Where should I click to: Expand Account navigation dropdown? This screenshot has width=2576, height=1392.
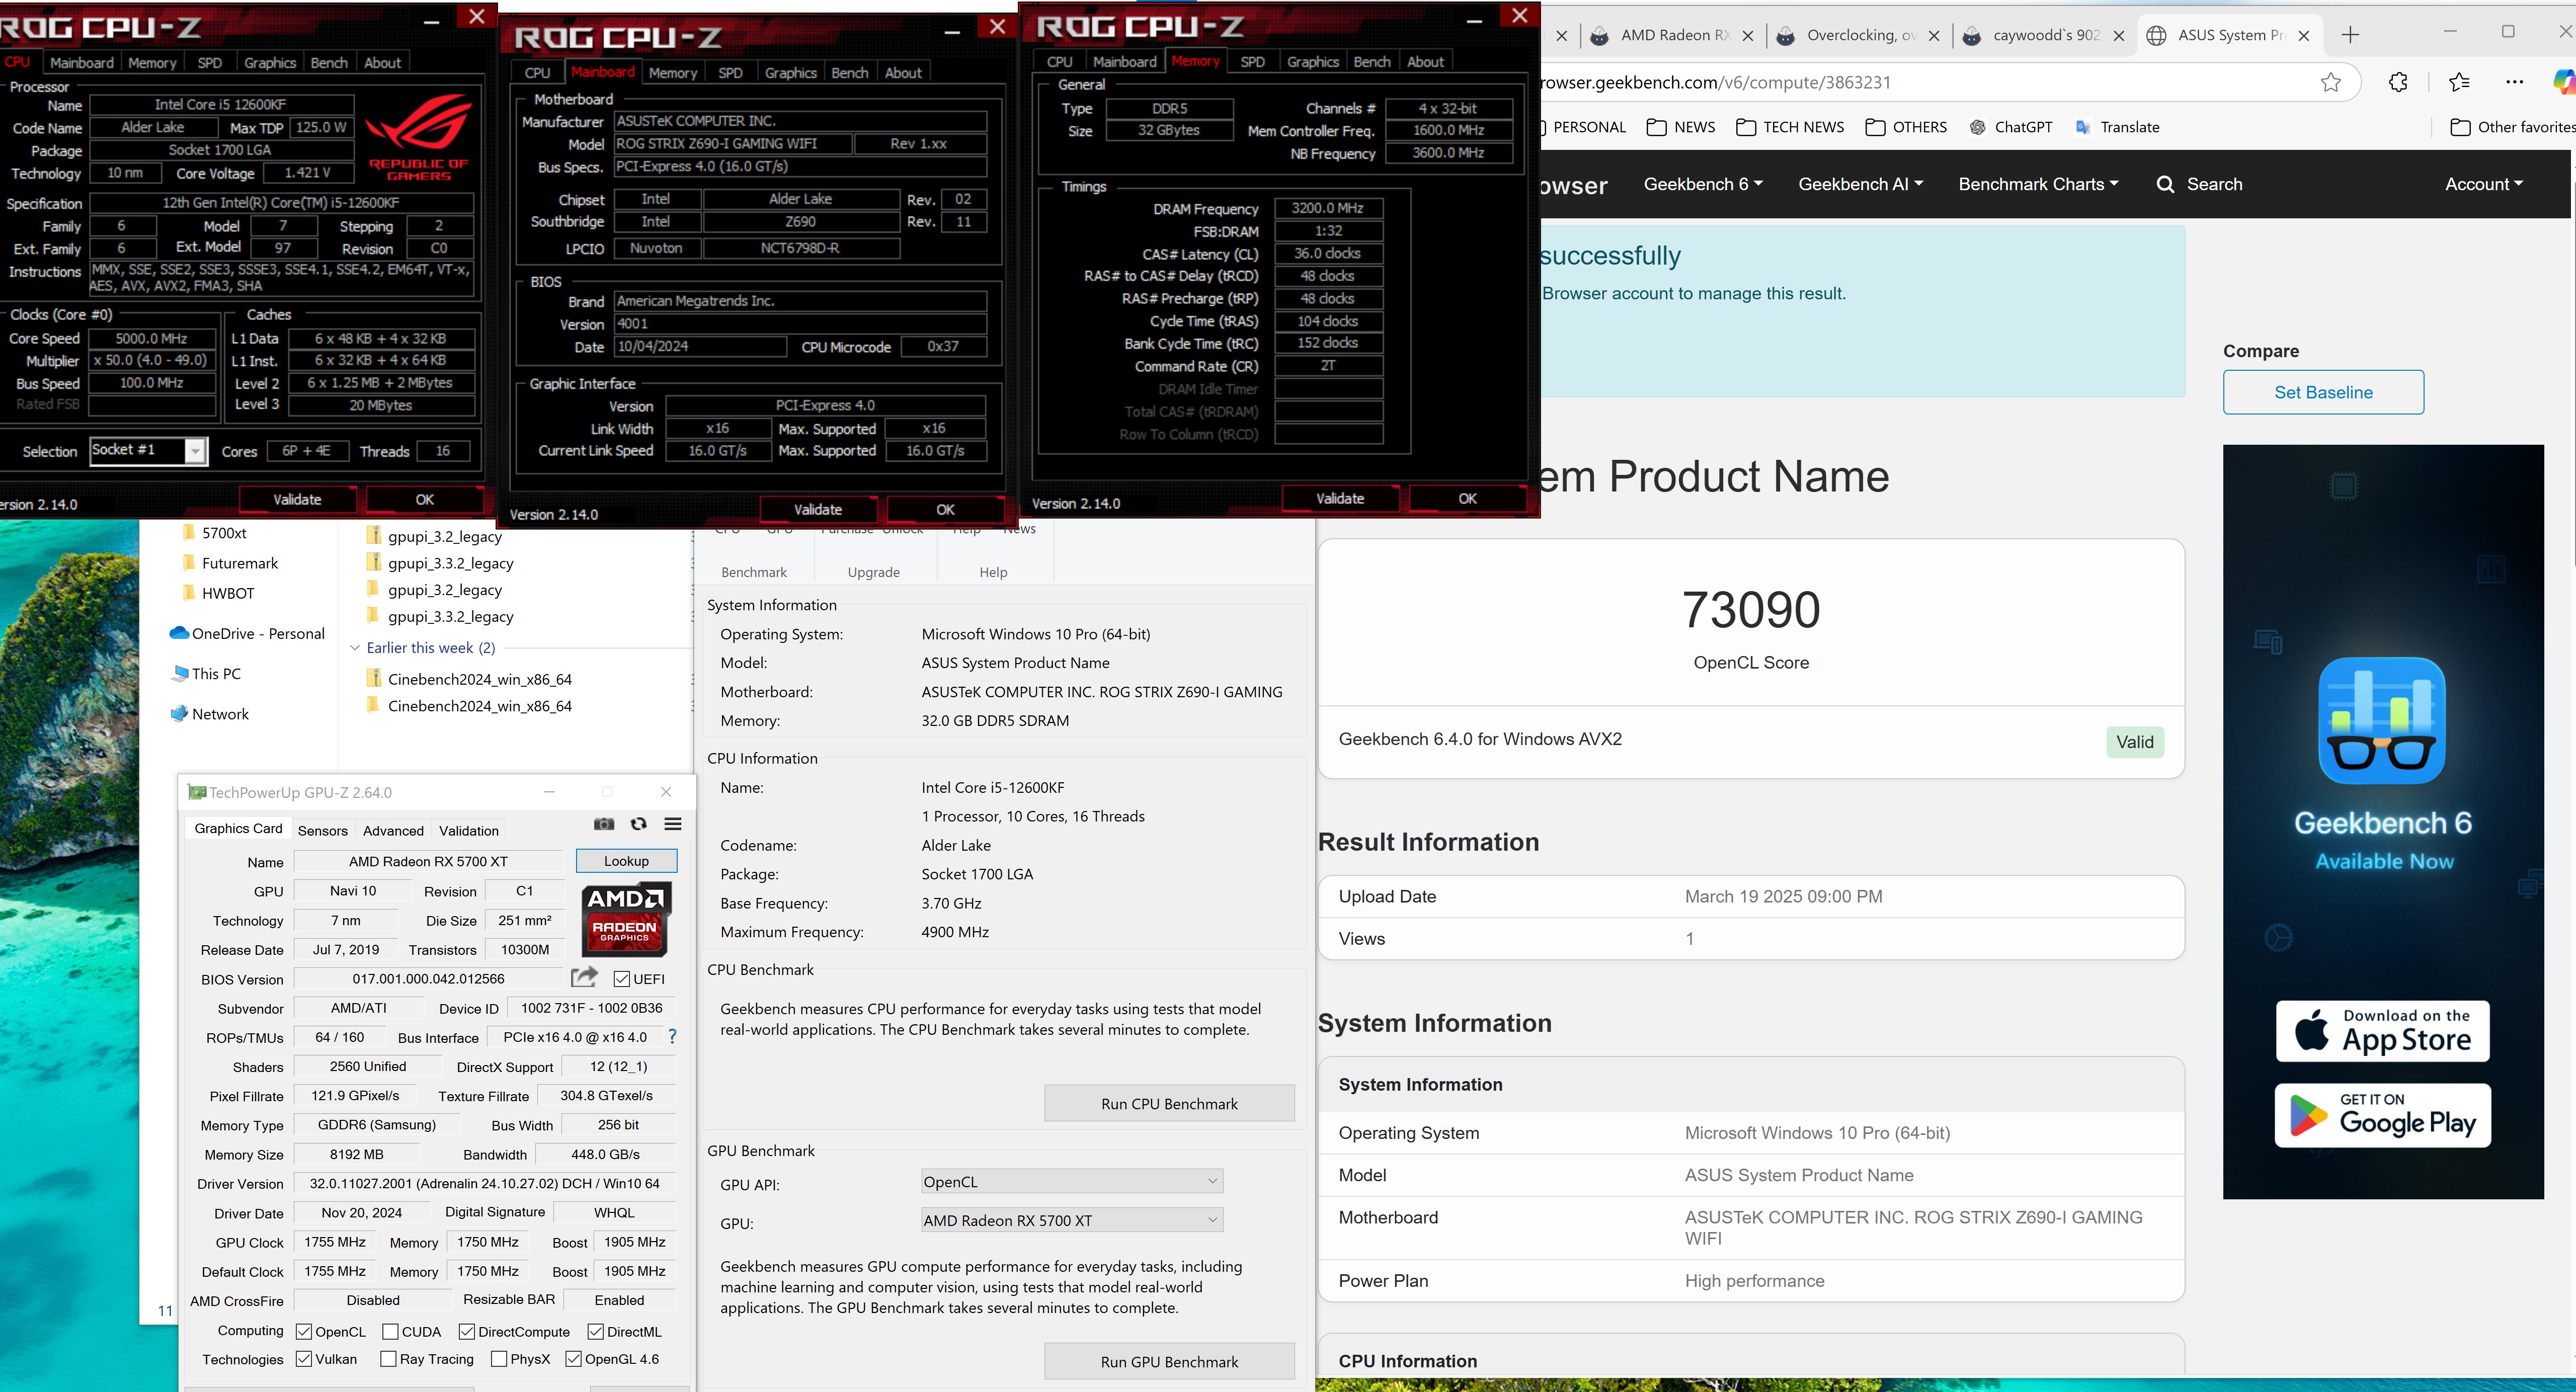tap(2484, 185)
